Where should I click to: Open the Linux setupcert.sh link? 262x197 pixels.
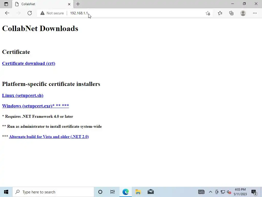click(x=23, y=95)
